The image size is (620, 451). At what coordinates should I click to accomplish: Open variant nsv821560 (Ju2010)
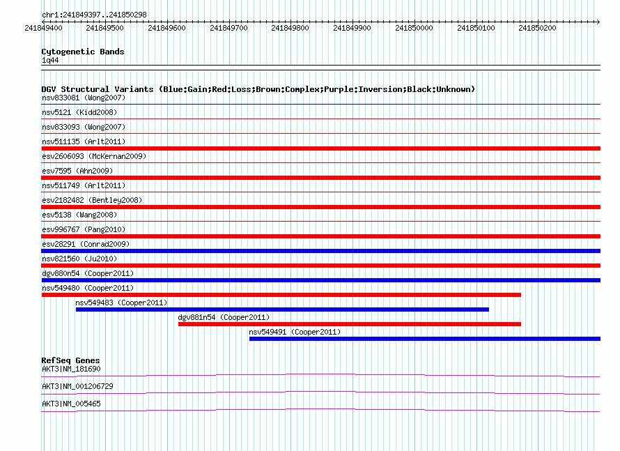(x=79, y=259)
